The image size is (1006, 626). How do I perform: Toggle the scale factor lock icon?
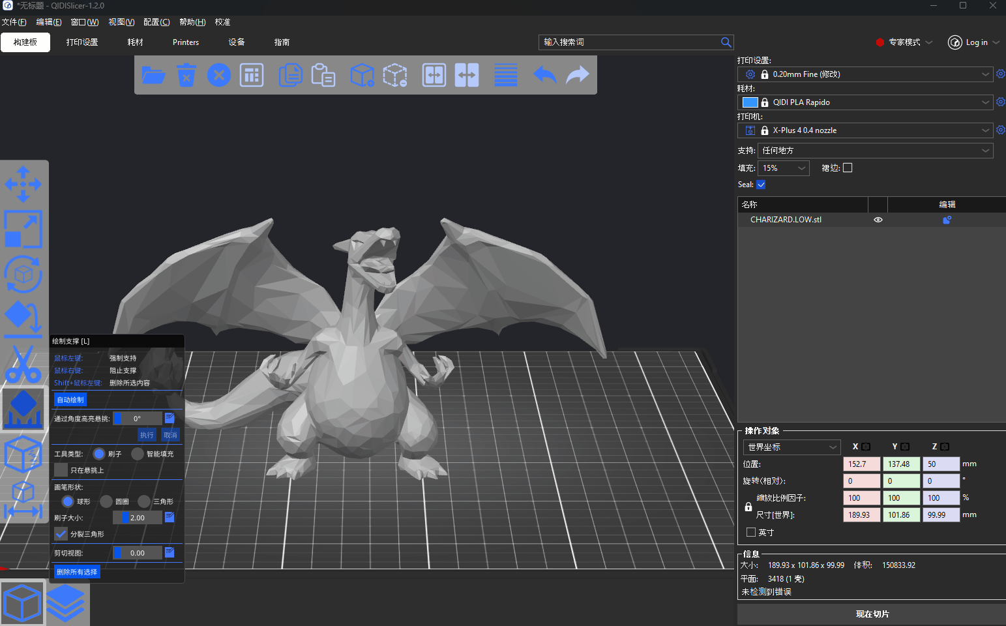click(x=748, y=507)
